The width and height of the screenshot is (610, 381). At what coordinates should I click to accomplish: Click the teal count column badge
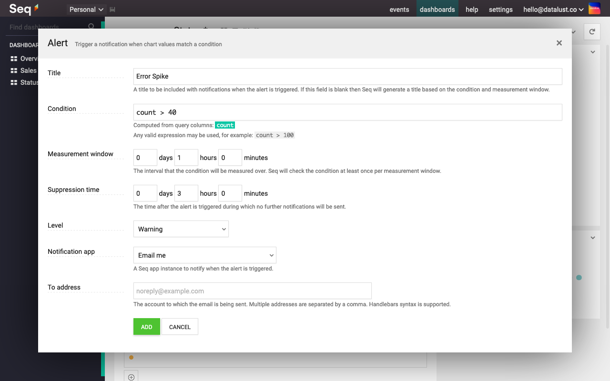(225, 125)
